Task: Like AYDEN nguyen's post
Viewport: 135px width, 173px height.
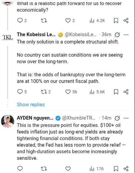Action: tap(68, 169)
